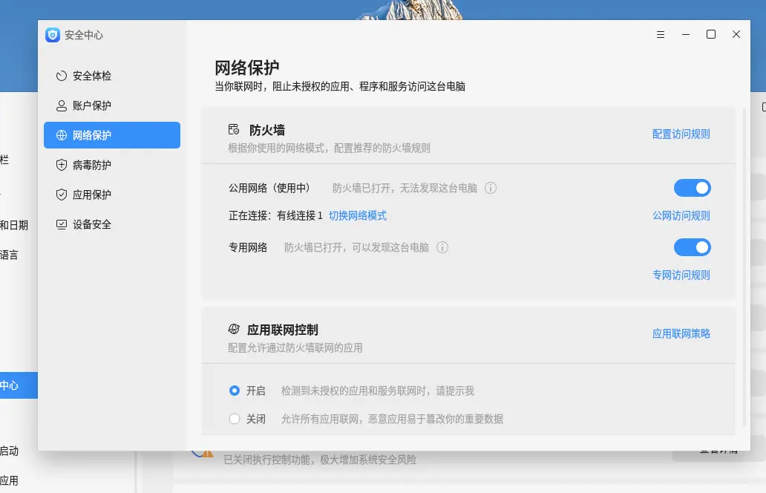Click the warning triangle icon in background window
The width and height of the screenshot is (766, 493).
click(x=207, y=454)
